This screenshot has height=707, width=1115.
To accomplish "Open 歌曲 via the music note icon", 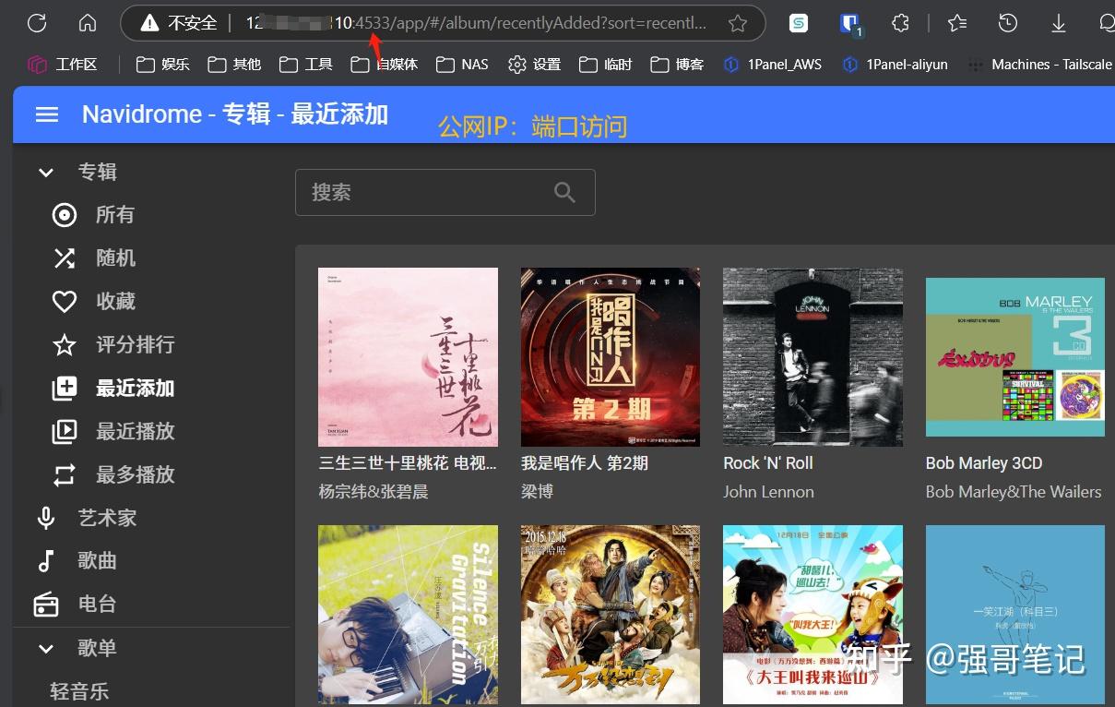I will click(x=46, y=561).
